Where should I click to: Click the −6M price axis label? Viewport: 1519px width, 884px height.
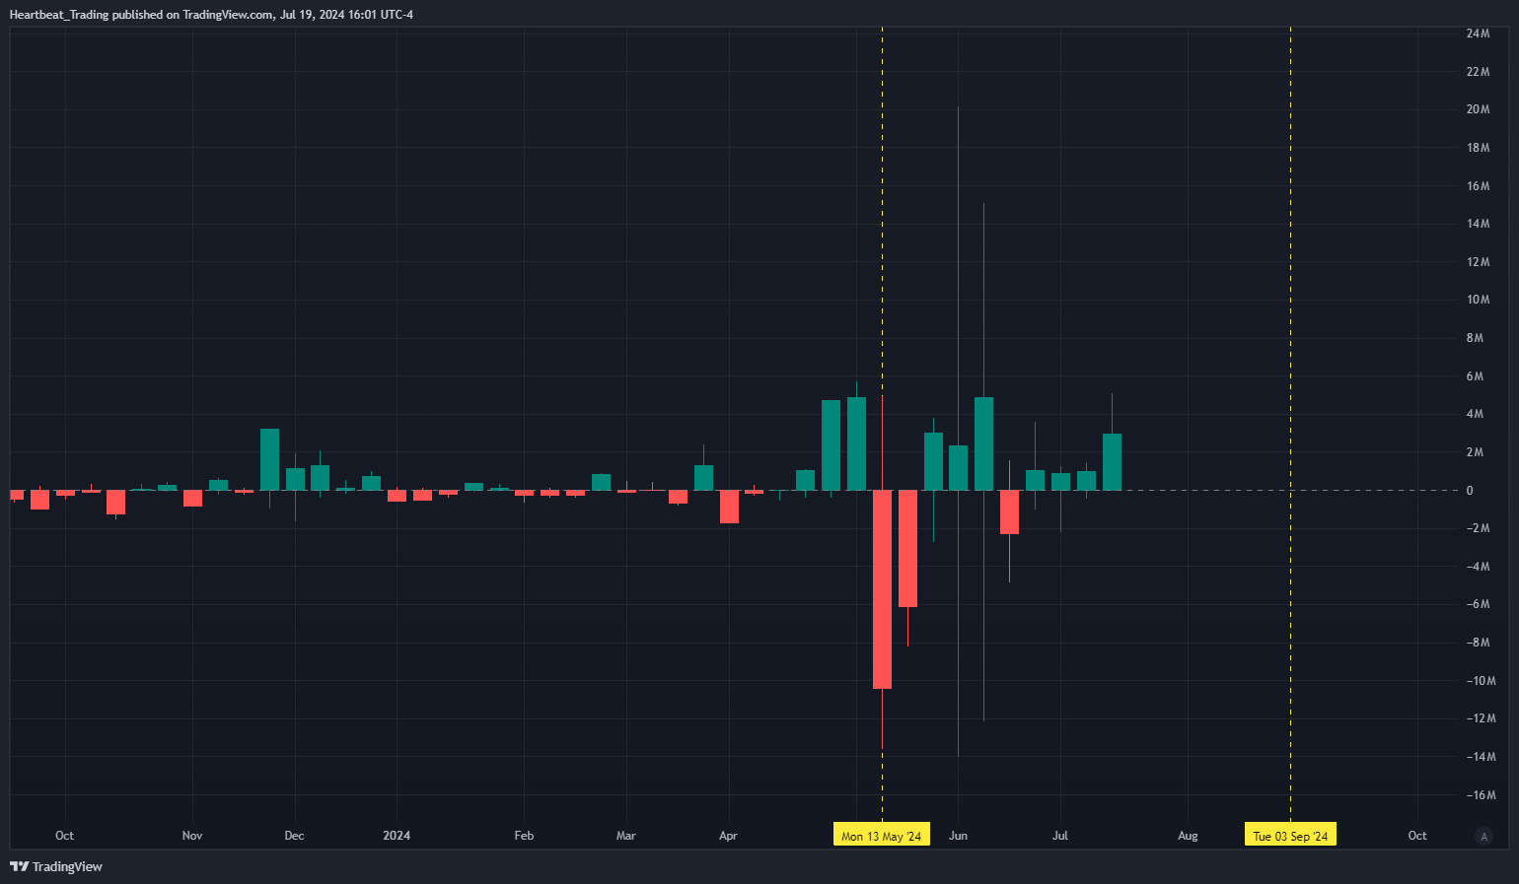[1478, 604]
